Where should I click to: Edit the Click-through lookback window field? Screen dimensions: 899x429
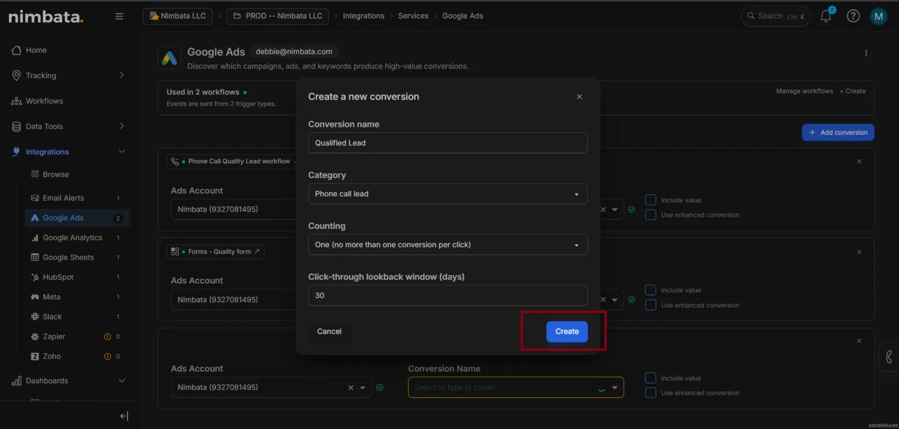(x=448, y=295)
